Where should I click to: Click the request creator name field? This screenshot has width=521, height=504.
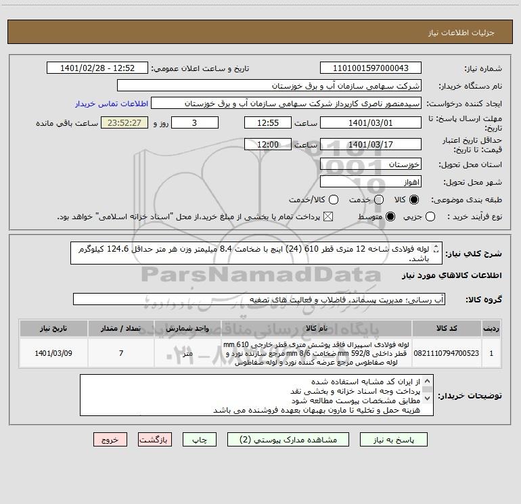click(286, 104)
